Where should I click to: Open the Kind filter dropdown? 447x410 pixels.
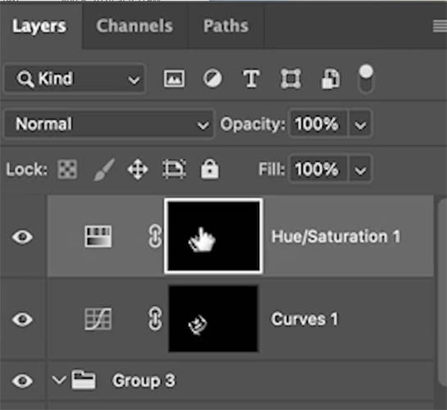[x=75, y=79]
